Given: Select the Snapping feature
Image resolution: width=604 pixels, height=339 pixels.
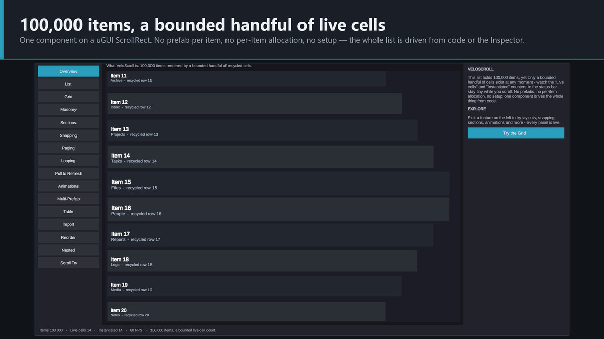Looking at the screenshot, I should [68, 135].
